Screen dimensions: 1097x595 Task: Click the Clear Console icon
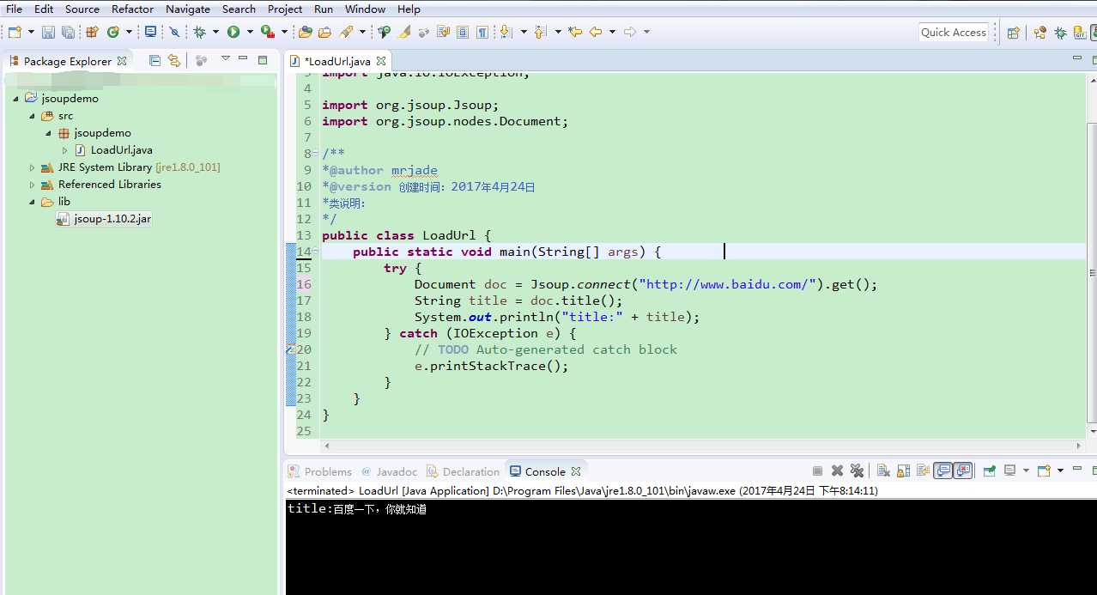coord(883,471)
